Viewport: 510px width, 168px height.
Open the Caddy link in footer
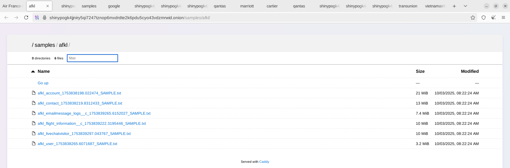tap(264, 162)
